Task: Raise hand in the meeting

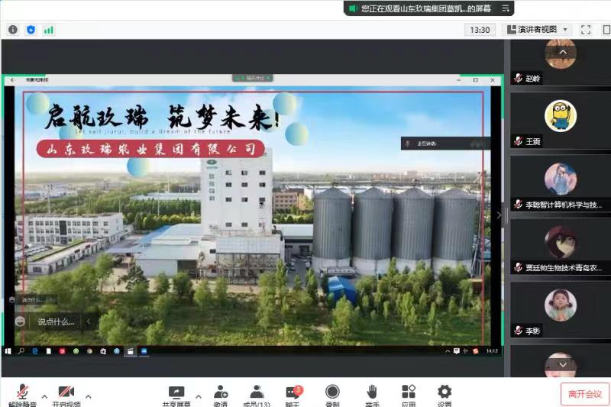Action: click(x=372, y=392)
